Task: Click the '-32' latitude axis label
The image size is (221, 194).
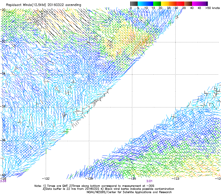Action: (3, 41)
